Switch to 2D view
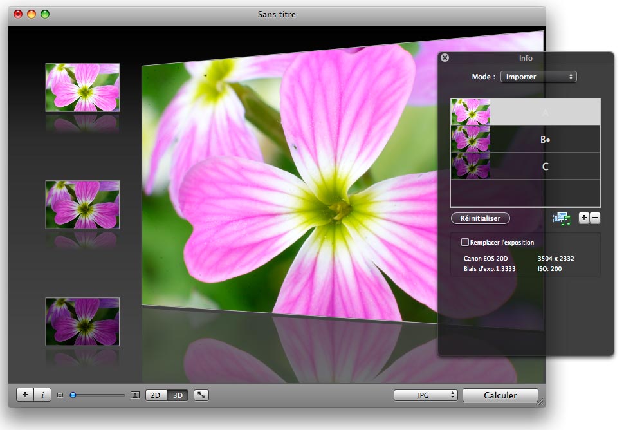Image resolution: width=624 pixels, height=430 pixels. coord(156,395)
